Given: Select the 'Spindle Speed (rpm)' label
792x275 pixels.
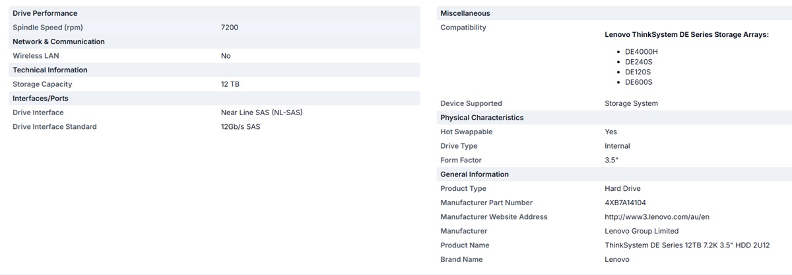Looking at the screenshot, I should [x=48, y=28].
